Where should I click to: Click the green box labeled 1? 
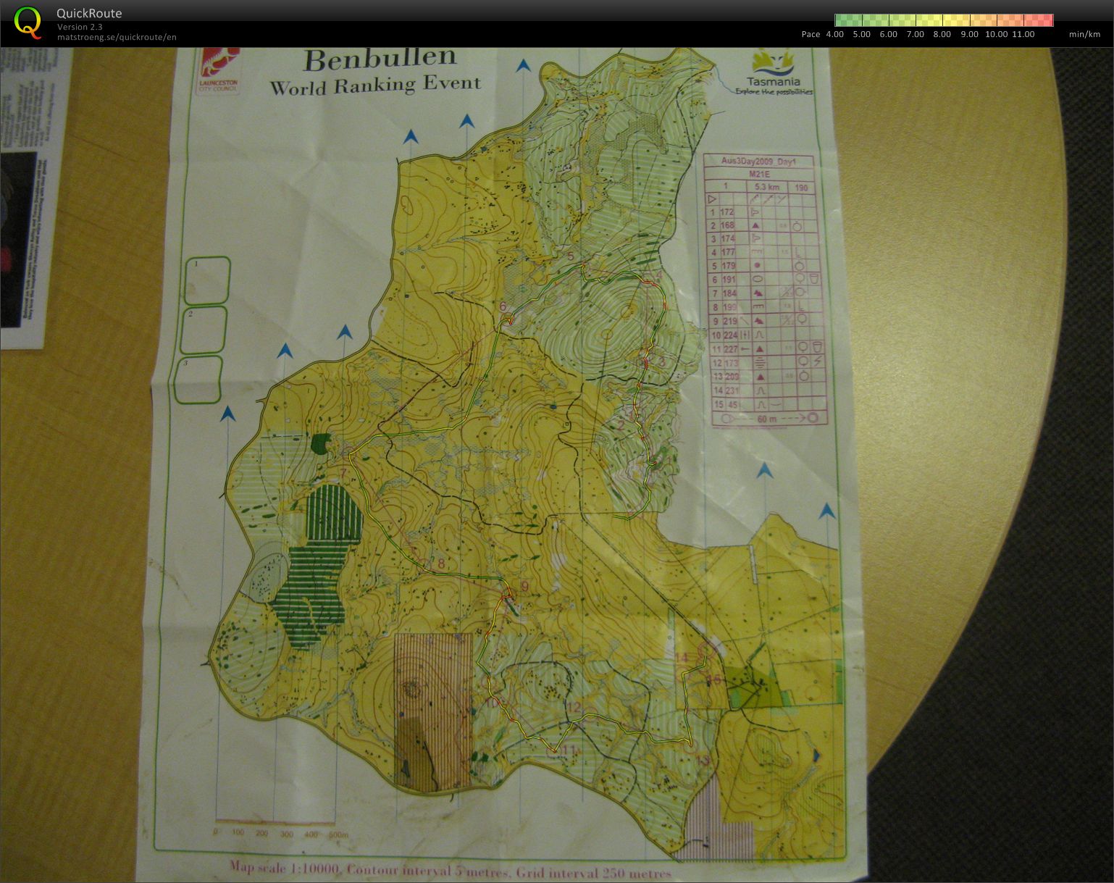point(207,280)
